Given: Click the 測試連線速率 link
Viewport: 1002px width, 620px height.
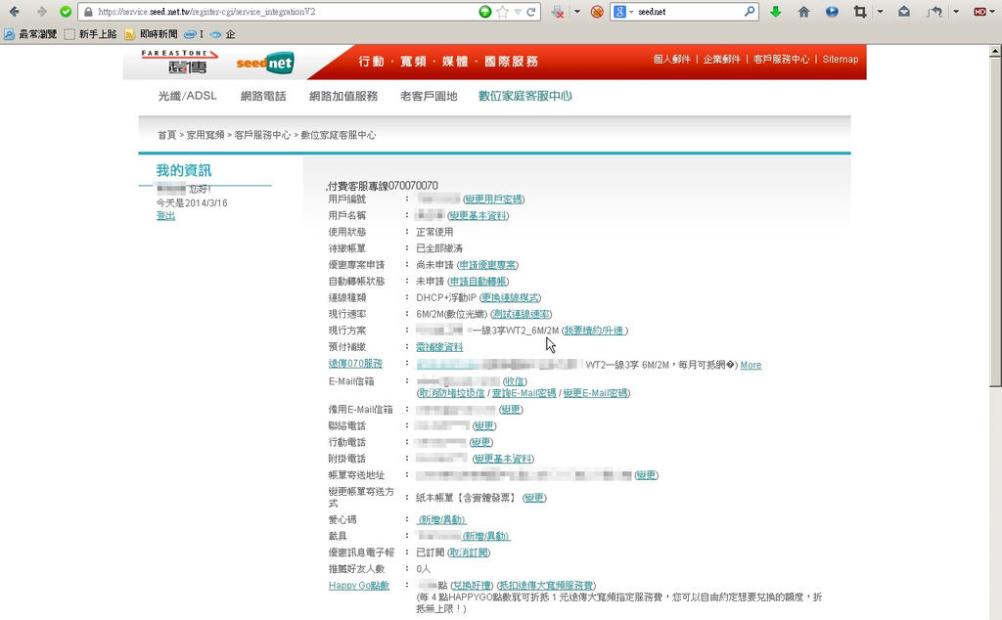Looking at the screenshot, I should click(522, 314).
